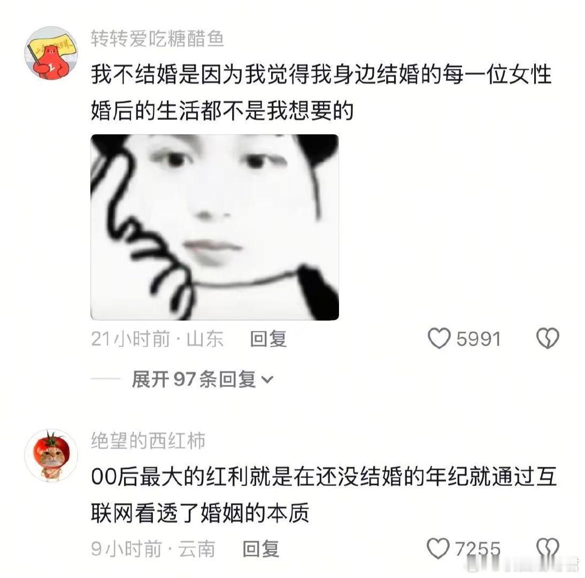The image size is (585, 578).
Task: Open the red bear avatar profile
Action: click(x=51, y=53)
